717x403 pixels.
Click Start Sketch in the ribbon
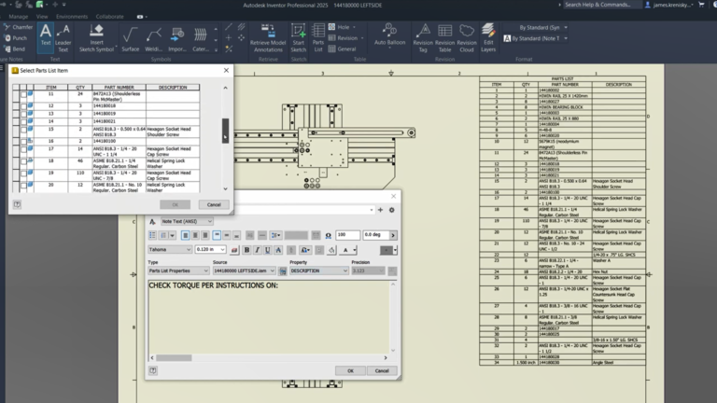click(x=298, y=37)
